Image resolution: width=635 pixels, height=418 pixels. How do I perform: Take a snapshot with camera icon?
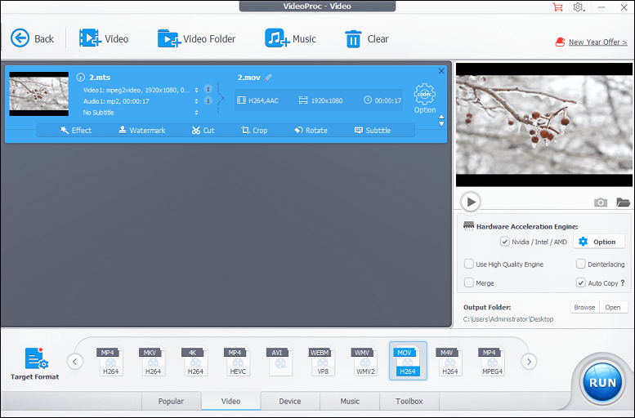(601, 202)
